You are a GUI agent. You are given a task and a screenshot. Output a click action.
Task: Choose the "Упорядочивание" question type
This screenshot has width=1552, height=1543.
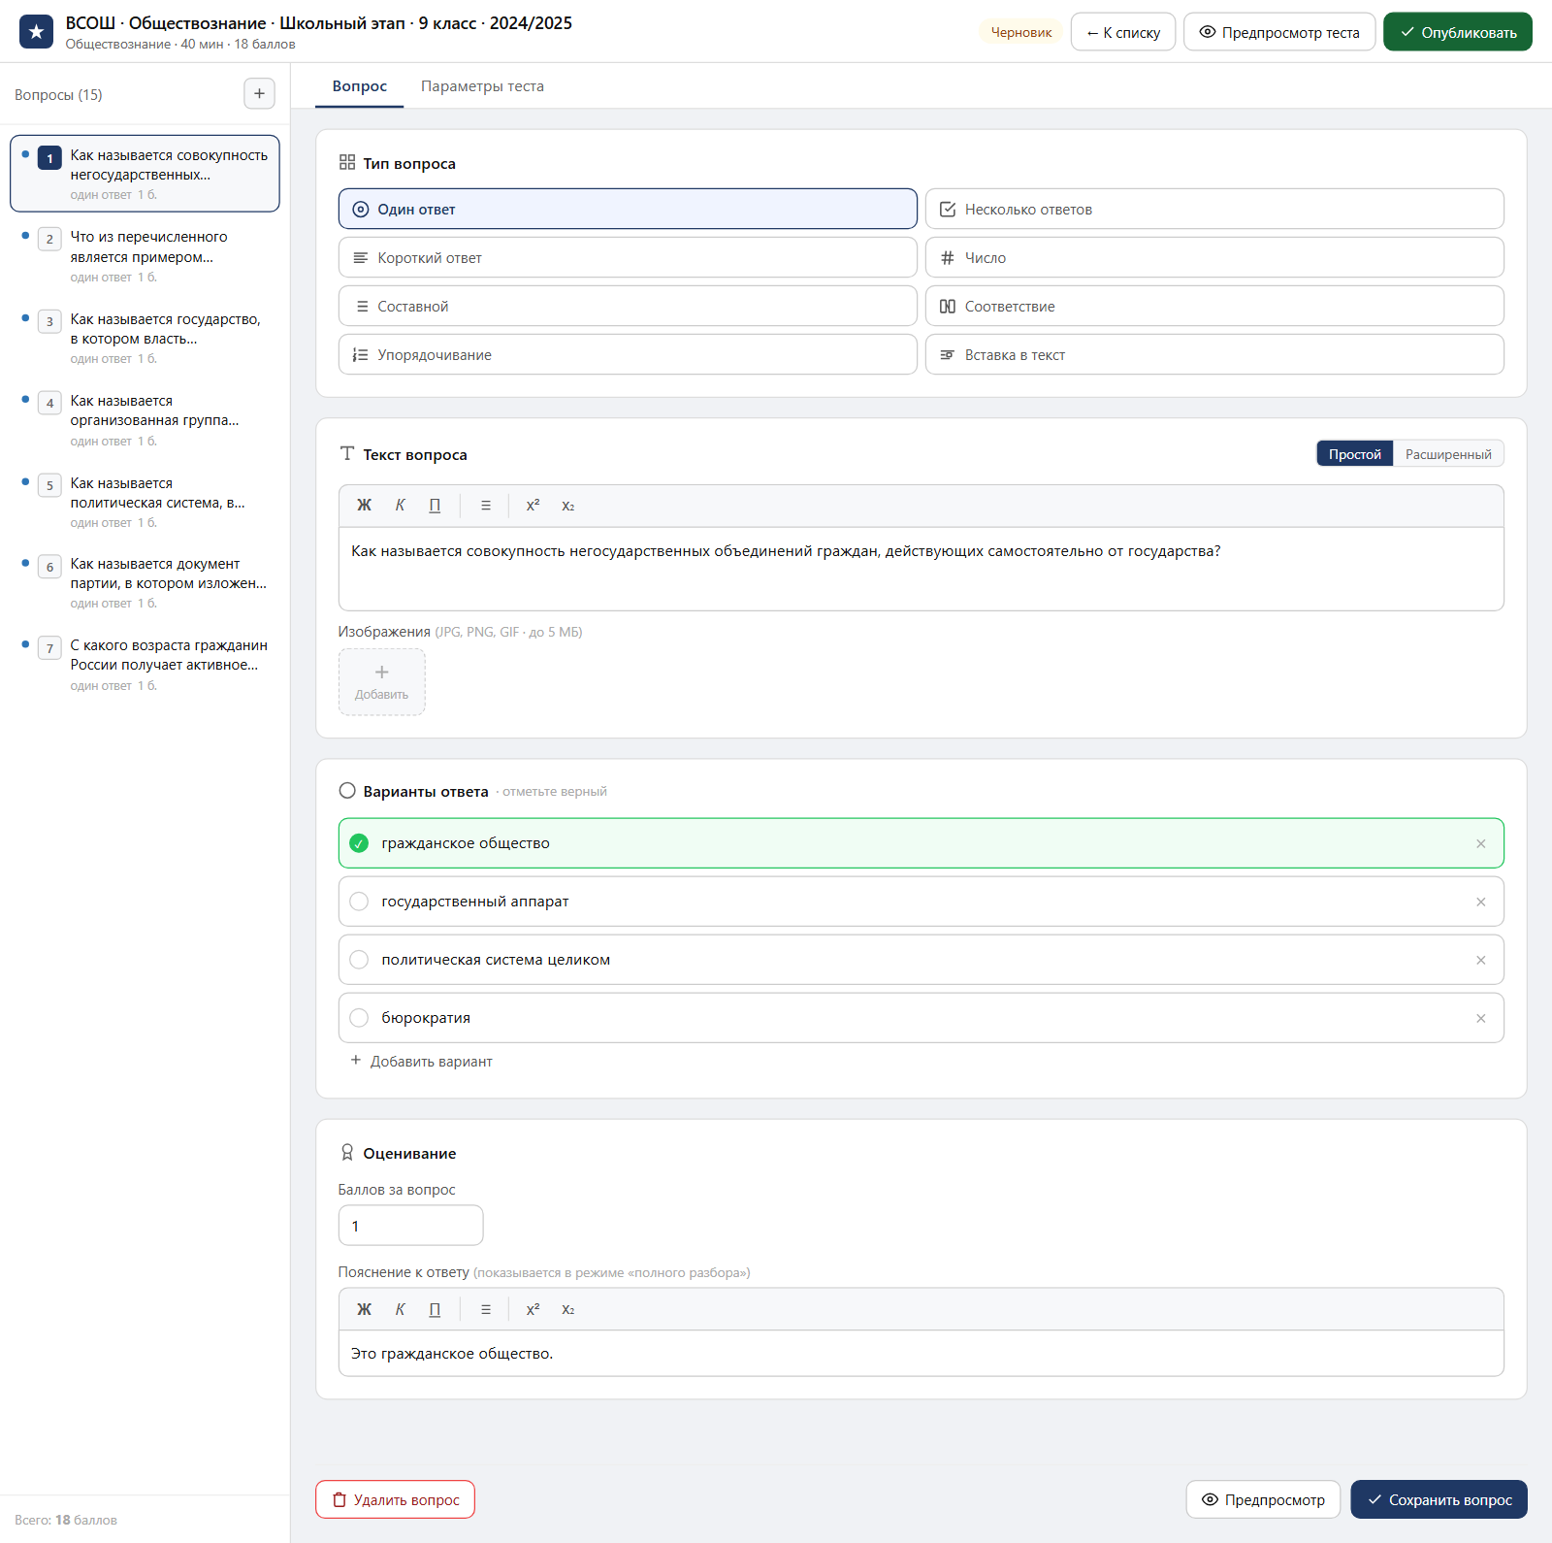point(628,354)
